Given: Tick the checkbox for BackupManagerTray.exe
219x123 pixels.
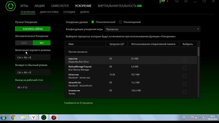Looking at the screenshot, I should (x=184, y=68).
